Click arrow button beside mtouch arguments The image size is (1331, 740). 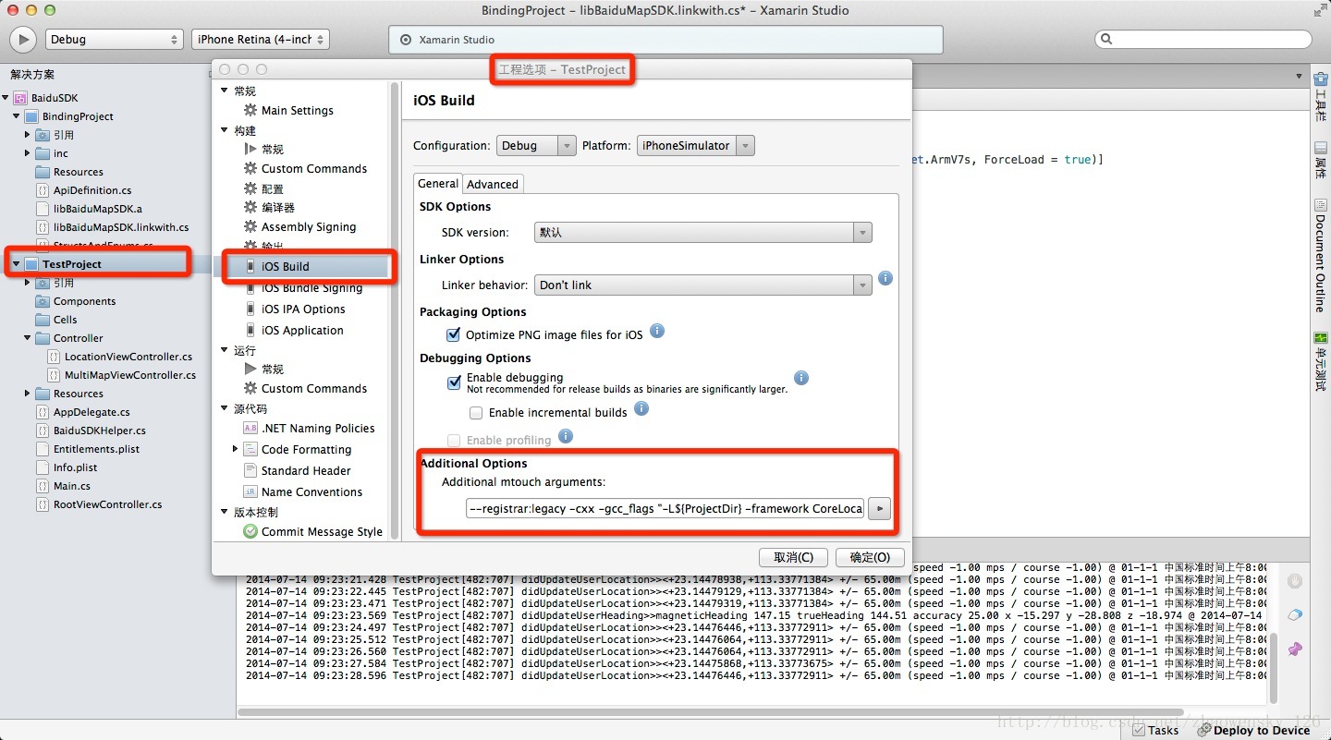pyautogui.click(x=880, y=508)
